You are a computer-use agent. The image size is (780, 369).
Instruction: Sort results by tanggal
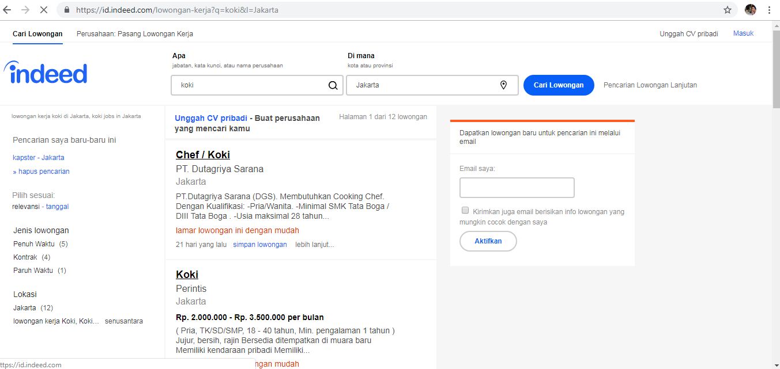point(57,207)
